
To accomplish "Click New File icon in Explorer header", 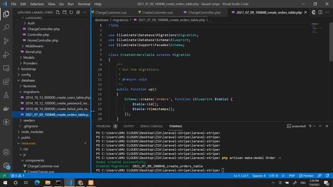I will pyautogui.click(x=58, y=12).
